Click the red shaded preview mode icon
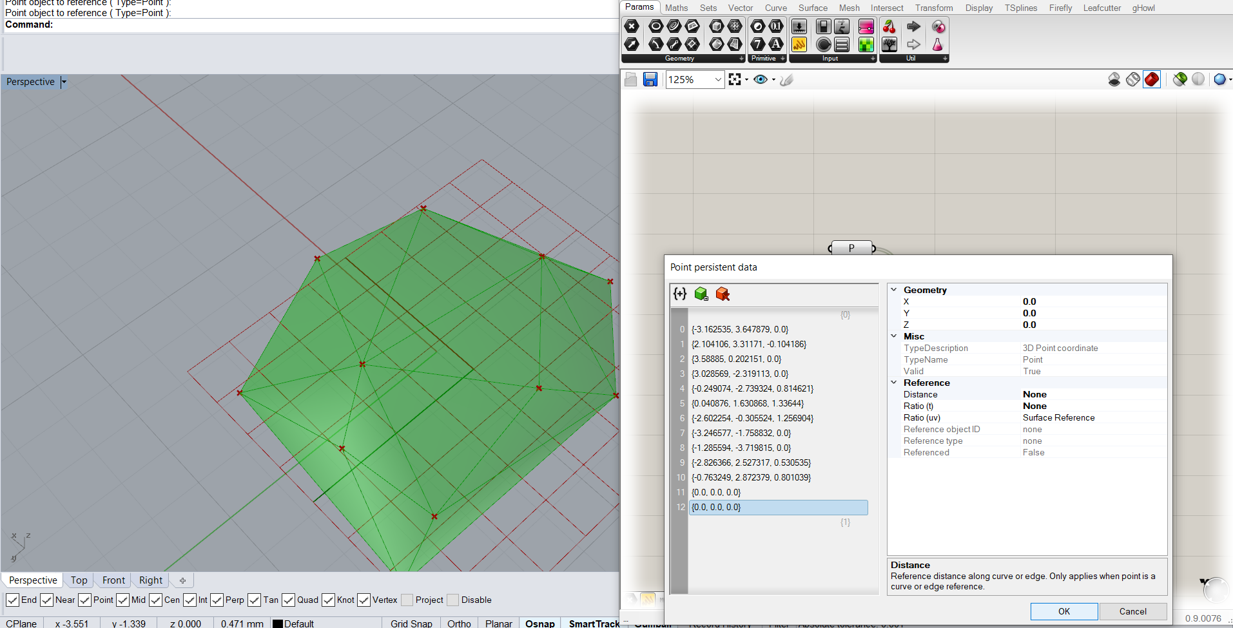 tap(1152, 79)
